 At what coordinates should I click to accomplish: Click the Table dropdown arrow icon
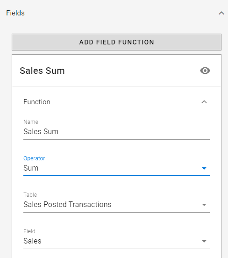[x=204, y=205]
